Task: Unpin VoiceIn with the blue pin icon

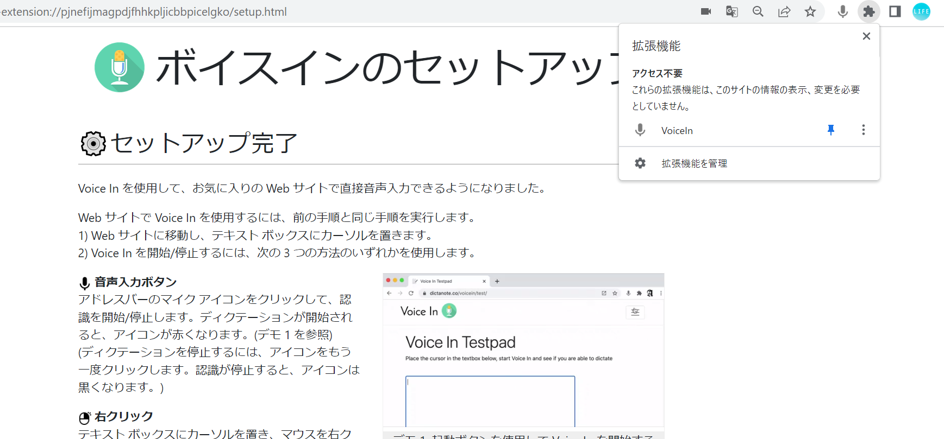Action: 831,130
